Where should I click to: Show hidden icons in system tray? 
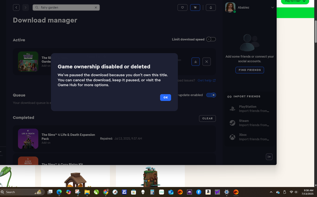[271, 192]
